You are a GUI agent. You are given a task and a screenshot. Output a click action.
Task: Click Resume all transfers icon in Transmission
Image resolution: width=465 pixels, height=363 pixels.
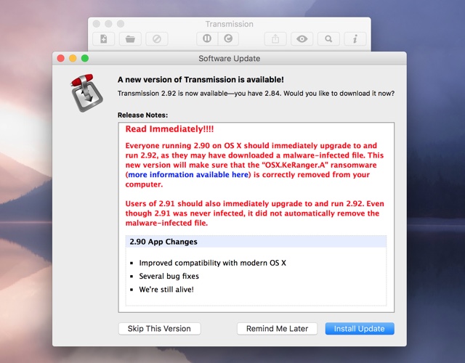pos(228,38)
